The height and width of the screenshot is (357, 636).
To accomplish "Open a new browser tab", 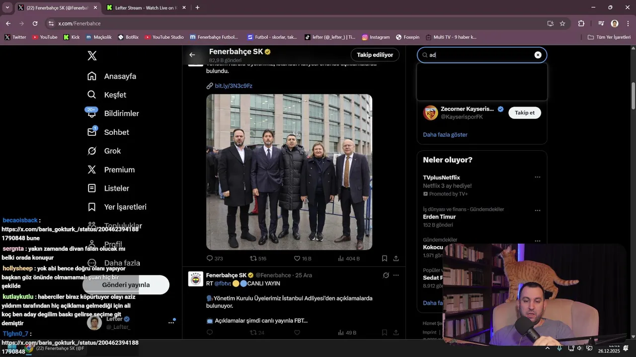I will (197, 8).
